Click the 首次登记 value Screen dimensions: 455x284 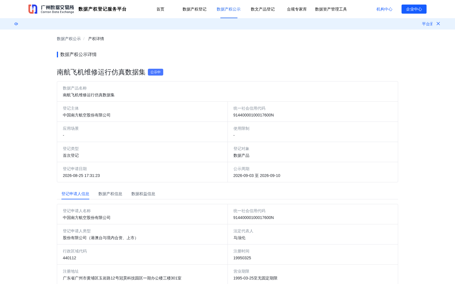point(71,155)
